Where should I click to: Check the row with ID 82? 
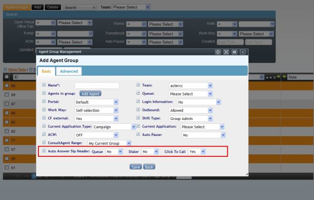(x=7, y=131)
